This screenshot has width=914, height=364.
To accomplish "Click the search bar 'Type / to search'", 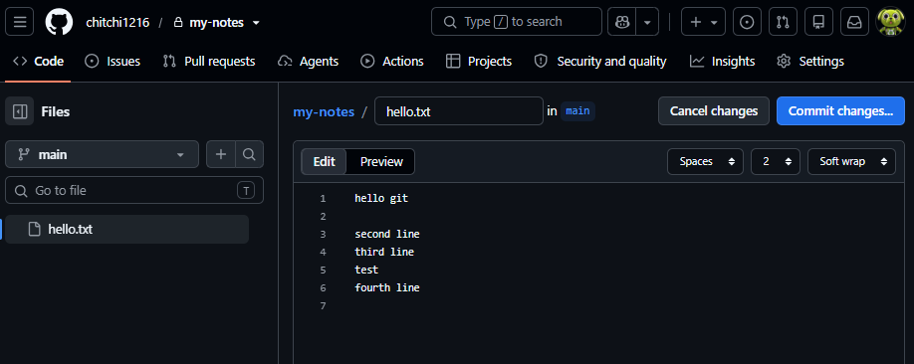I will 517,22.
